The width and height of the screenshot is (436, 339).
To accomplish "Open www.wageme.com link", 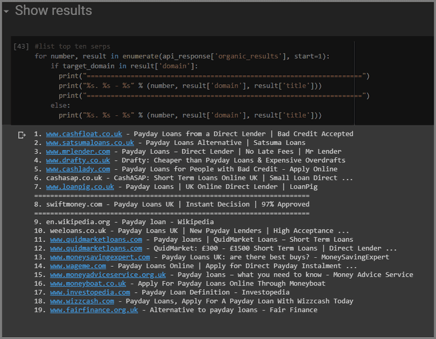I will [78, 266].
